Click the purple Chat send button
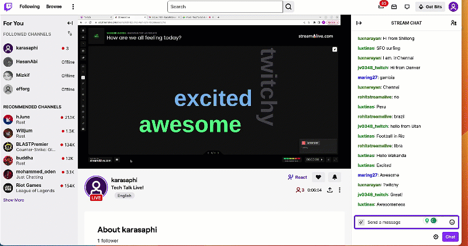Image resolution: width=468 pixels, height=246 pixels. point(450,237)
